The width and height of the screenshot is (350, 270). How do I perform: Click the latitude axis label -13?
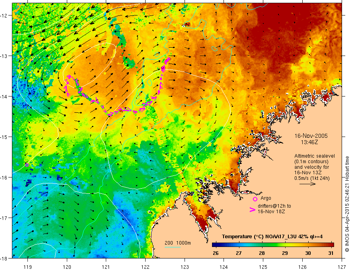click(4, 56)
